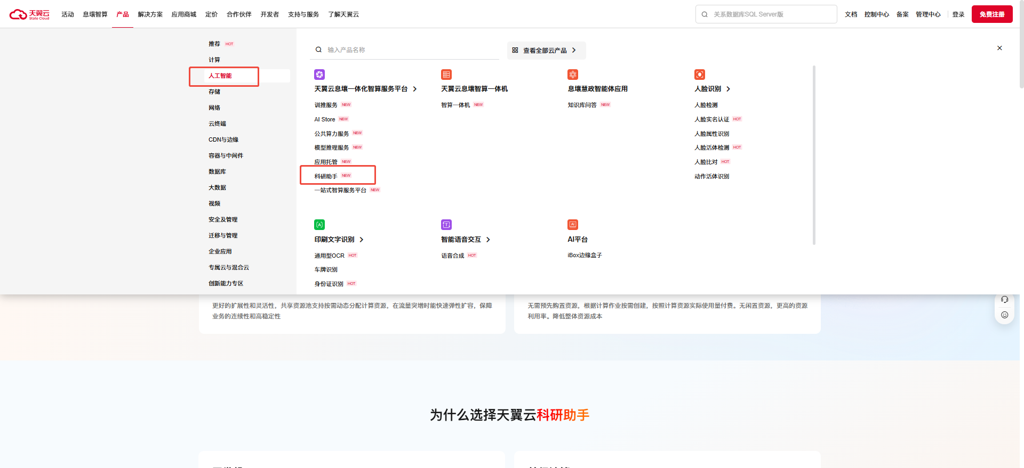Click the 输入产品名称 product search field

click(x=405, y=50)
